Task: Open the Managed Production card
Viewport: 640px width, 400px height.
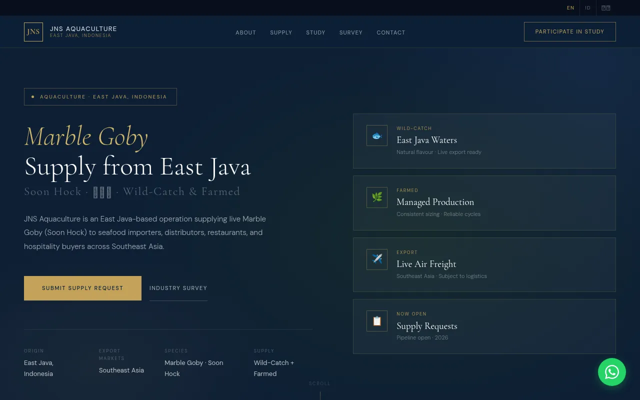Action: coord(484,203)
